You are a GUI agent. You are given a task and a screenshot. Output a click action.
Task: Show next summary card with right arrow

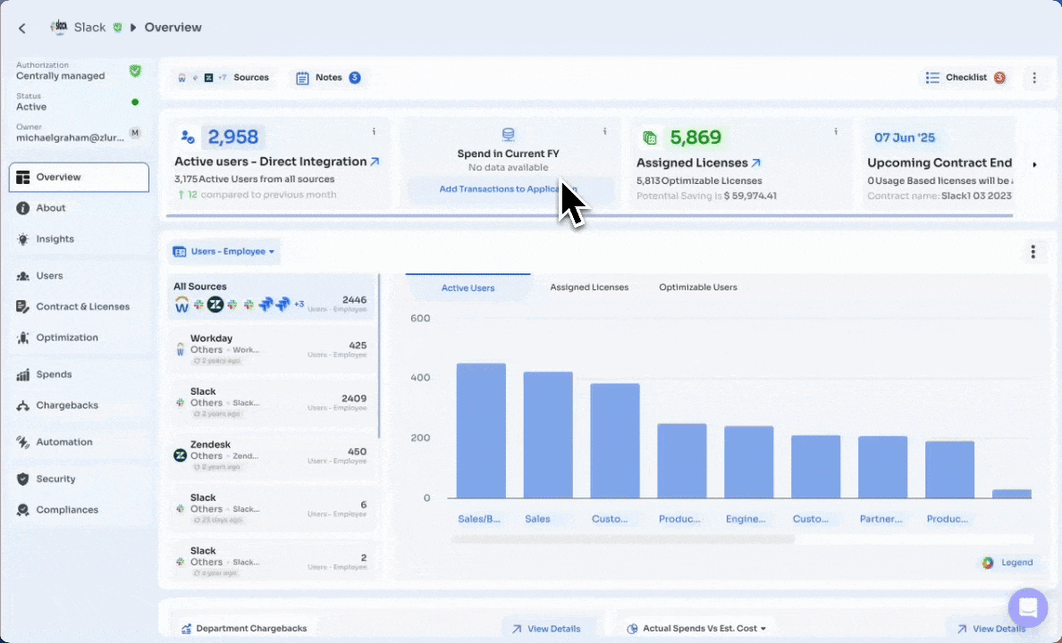click(1034, 164)
